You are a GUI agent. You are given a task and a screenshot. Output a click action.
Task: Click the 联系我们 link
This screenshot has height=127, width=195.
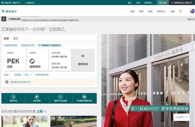(x=148, y=3)
